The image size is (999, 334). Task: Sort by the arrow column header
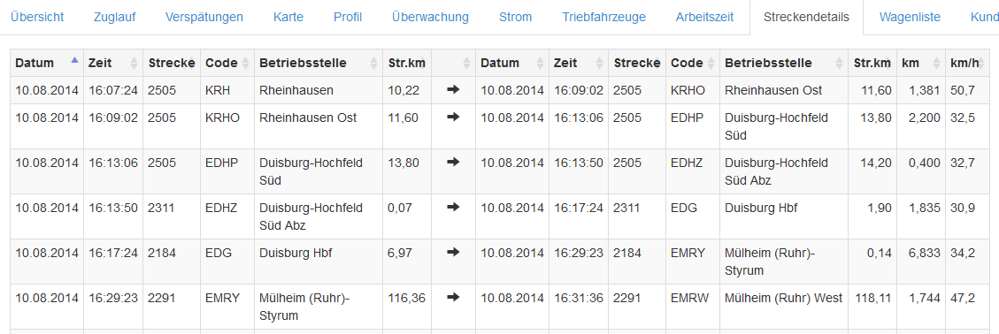tap(453, 63)
